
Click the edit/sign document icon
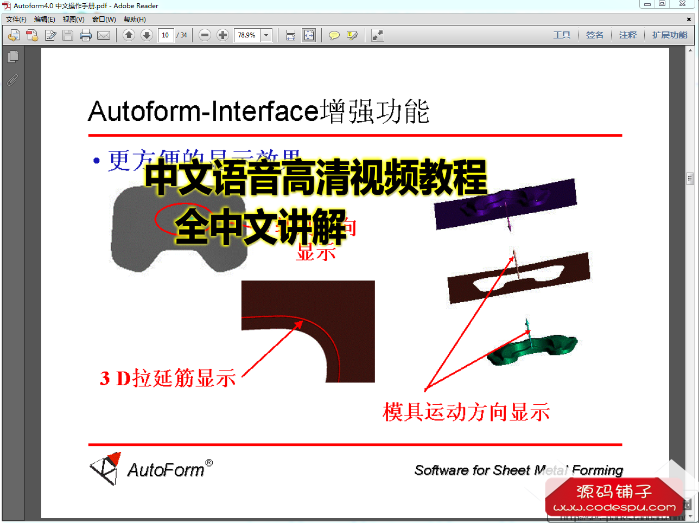click(50, 35)
